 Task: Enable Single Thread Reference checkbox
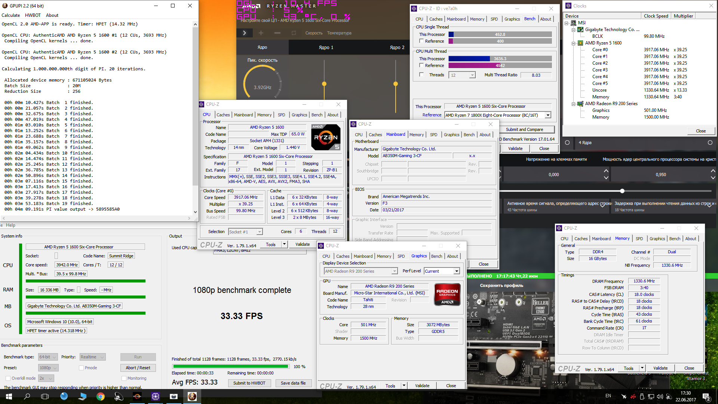pyautogui.click(x=421, y=41)
